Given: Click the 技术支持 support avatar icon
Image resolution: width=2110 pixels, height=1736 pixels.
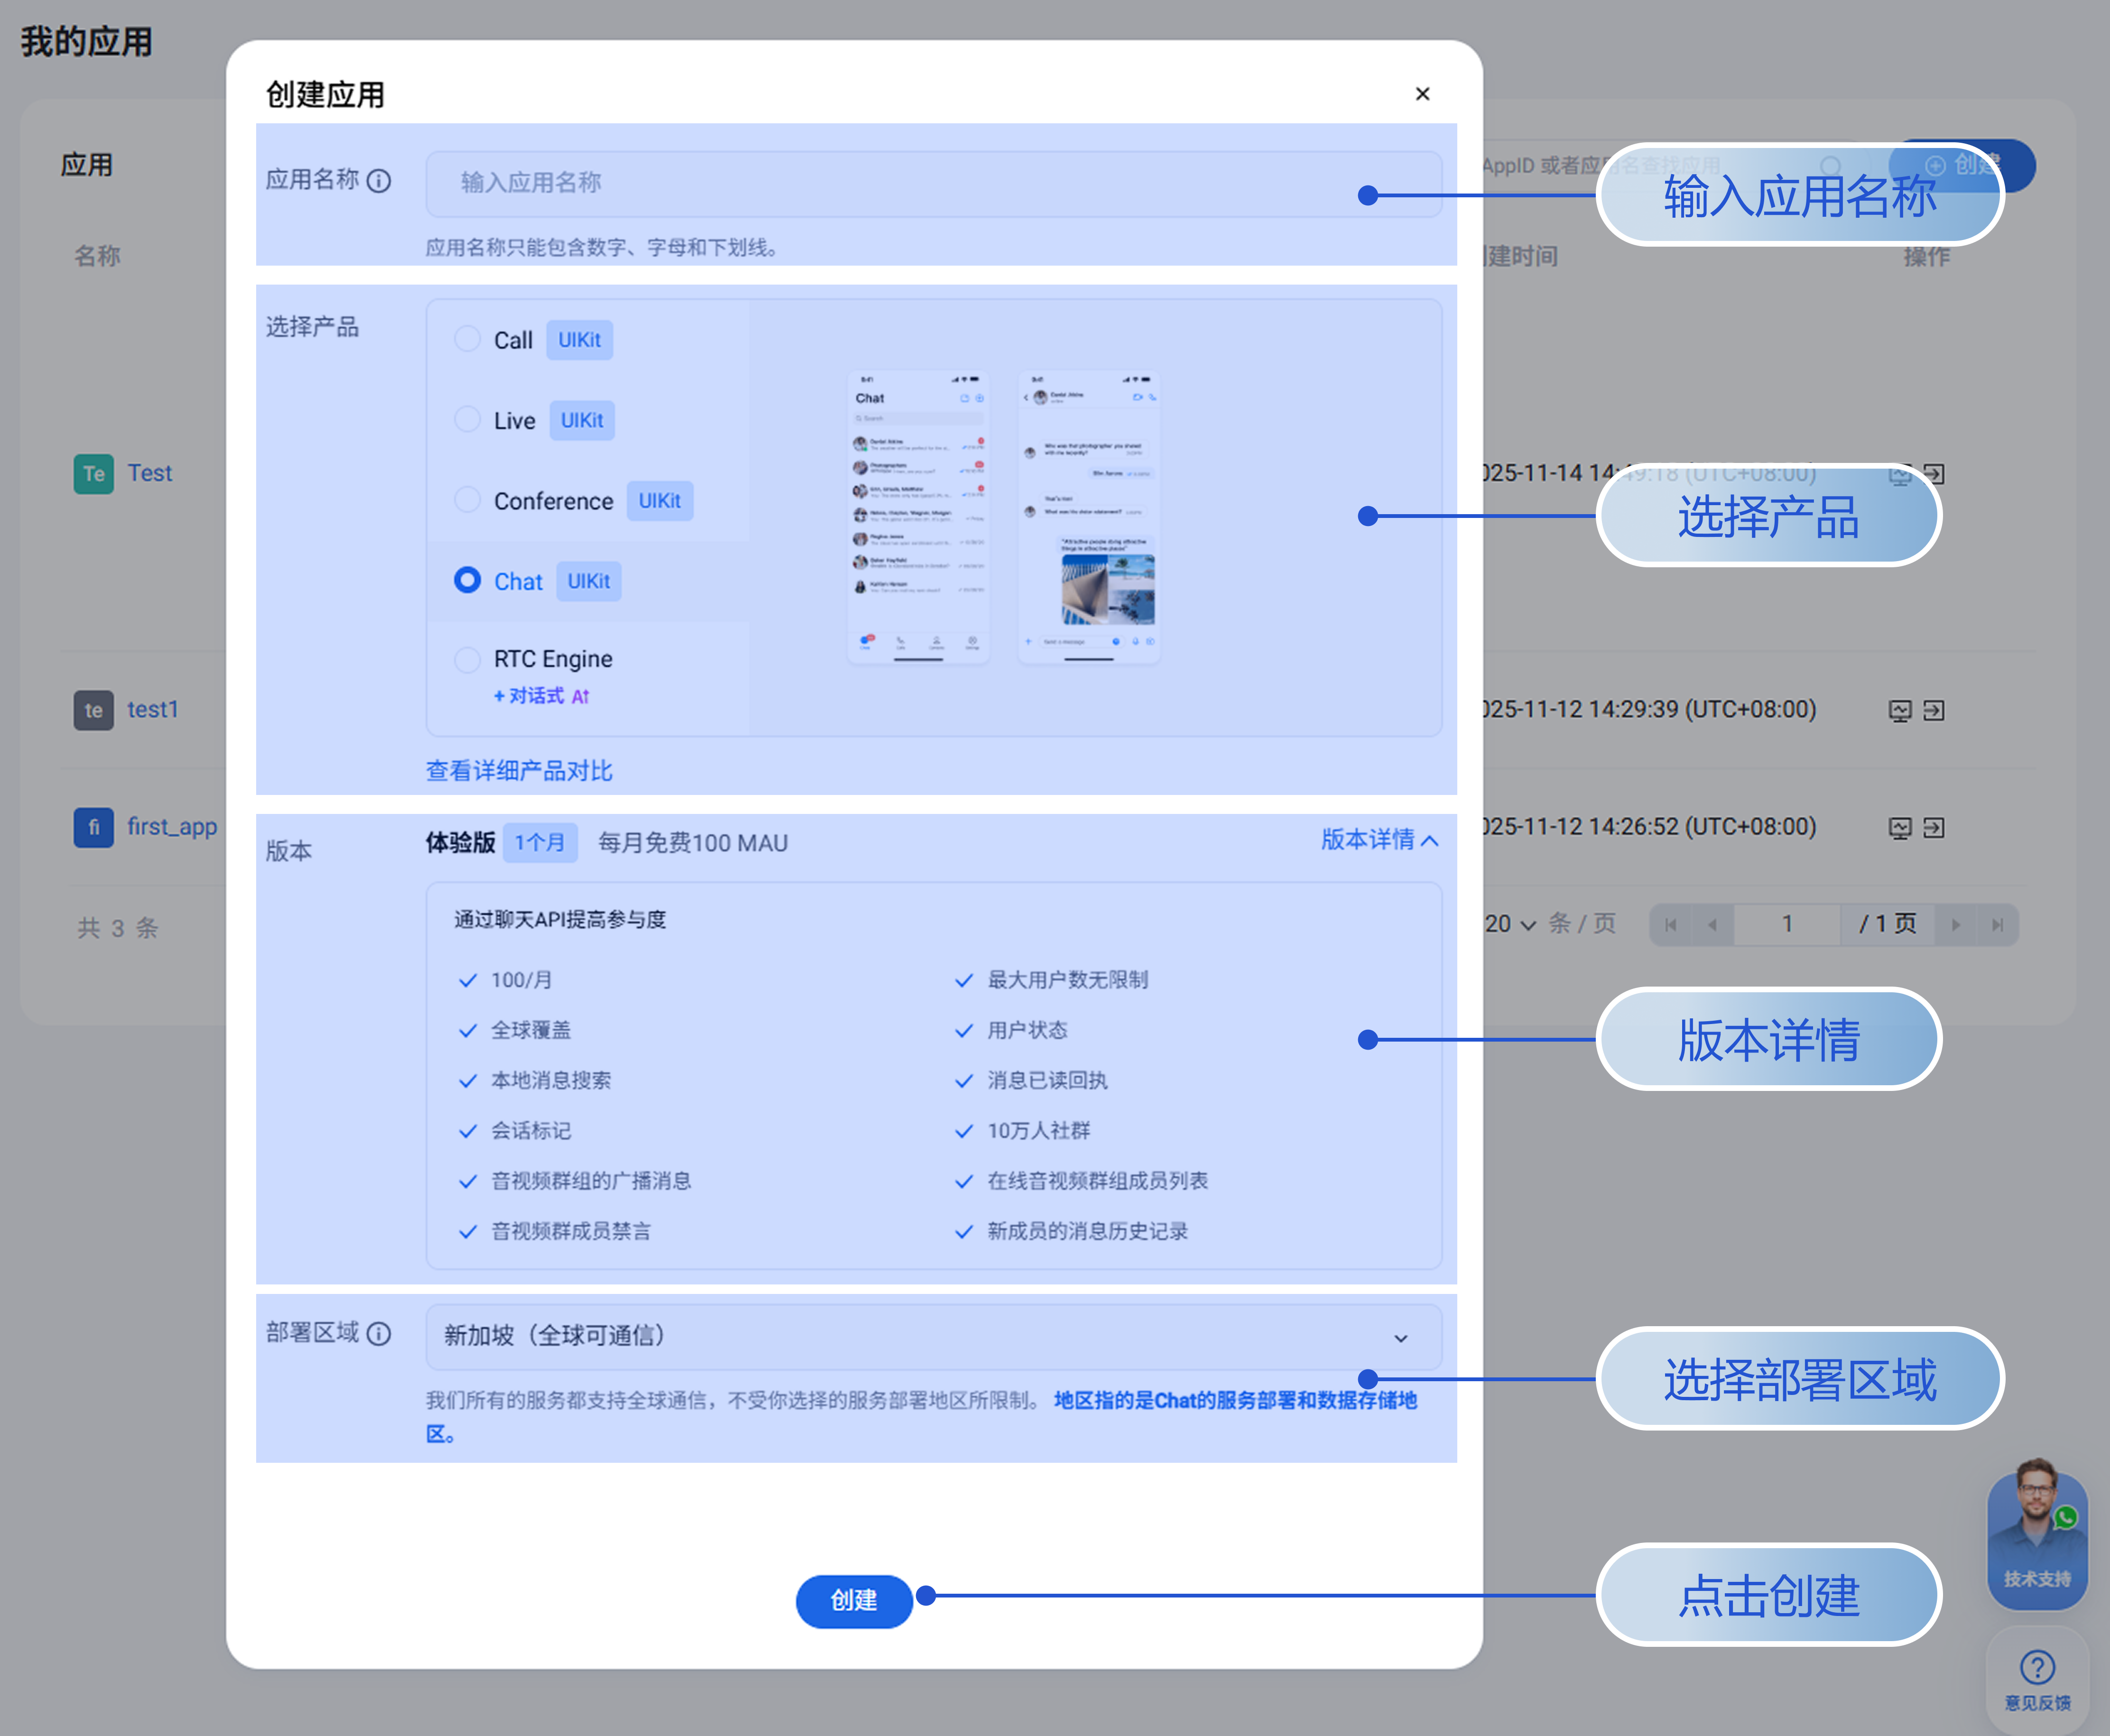Looking at the screenshot, I should pos(2036,1530).
